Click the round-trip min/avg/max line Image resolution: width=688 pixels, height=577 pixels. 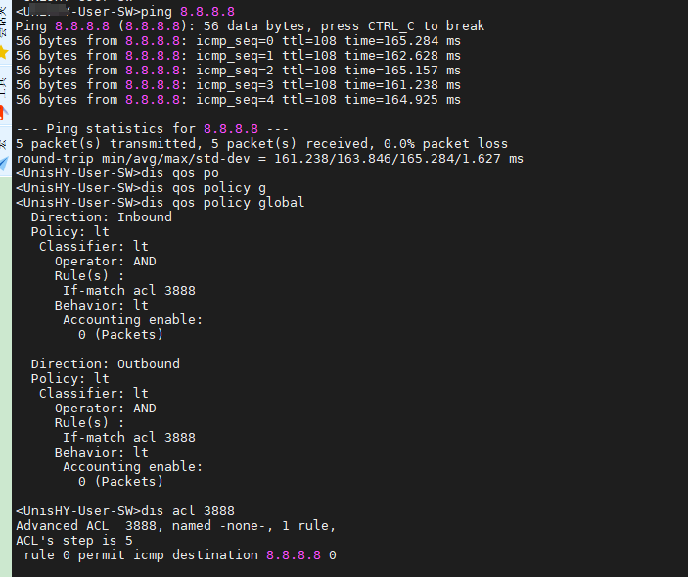pyautogui.click(x=269, y=159)
